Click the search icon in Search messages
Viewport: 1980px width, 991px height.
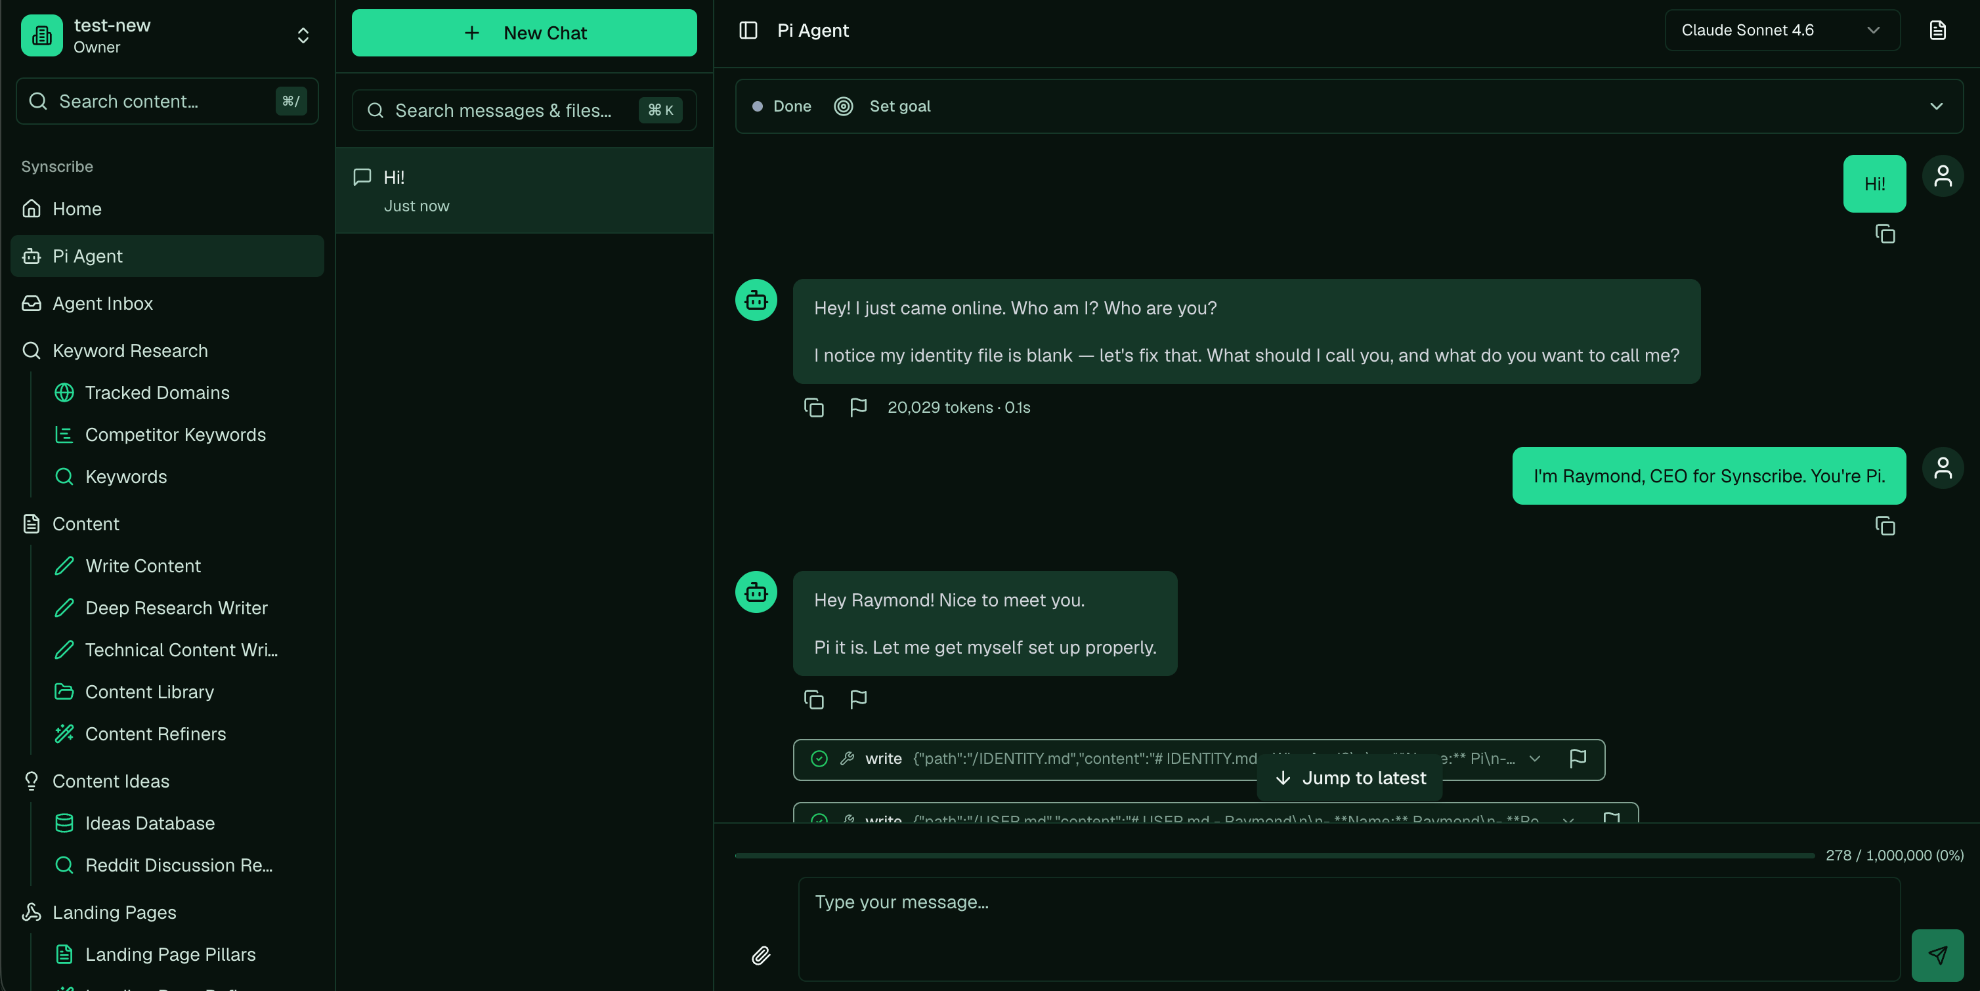(375, 110)
